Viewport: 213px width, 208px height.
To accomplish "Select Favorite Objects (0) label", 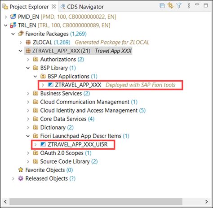I will coord(49,170).
